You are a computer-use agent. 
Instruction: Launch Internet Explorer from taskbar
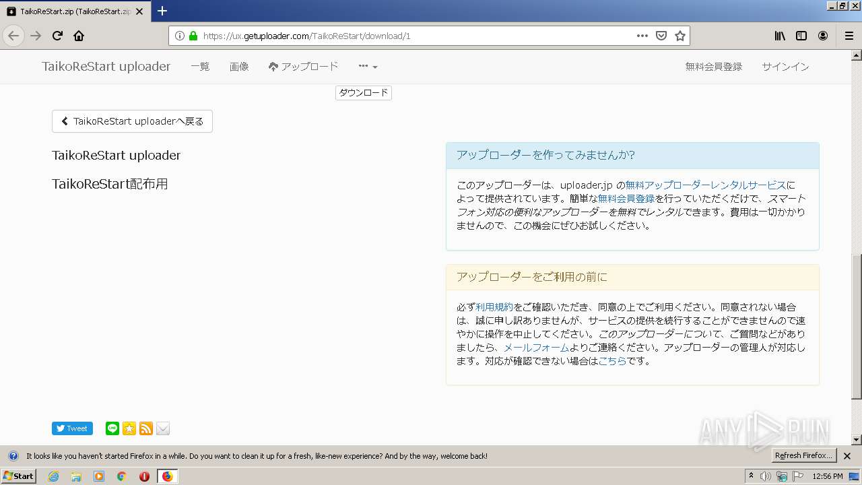coord(53,476)
